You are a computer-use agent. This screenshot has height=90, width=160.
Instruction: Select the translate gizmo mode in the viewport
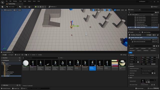pos(93,10)
